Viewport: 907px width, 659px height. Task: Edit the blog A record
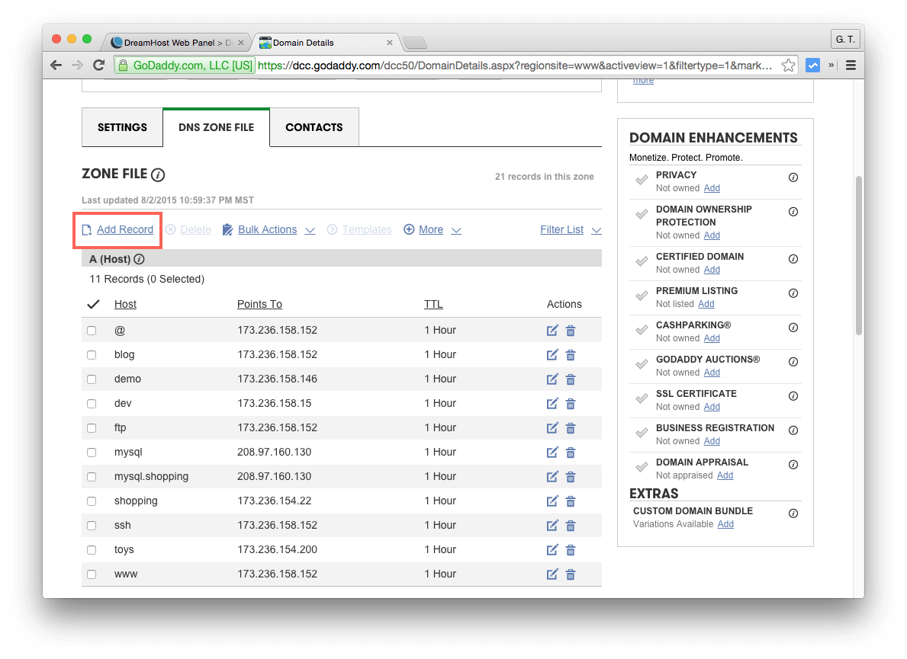pyautogui.click(x=552, y=354)
